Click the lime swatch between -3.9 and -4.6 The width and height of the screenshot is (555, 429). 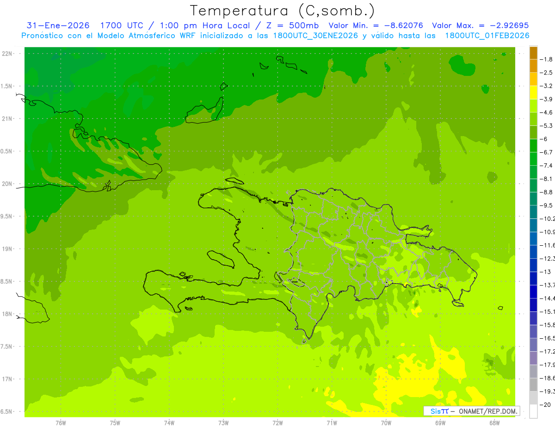tap(533, 106)
